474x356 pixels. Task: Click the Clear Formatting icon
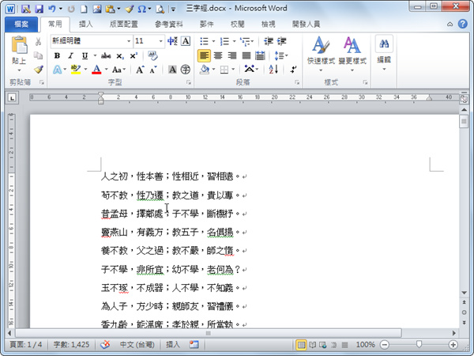(152, 55)
